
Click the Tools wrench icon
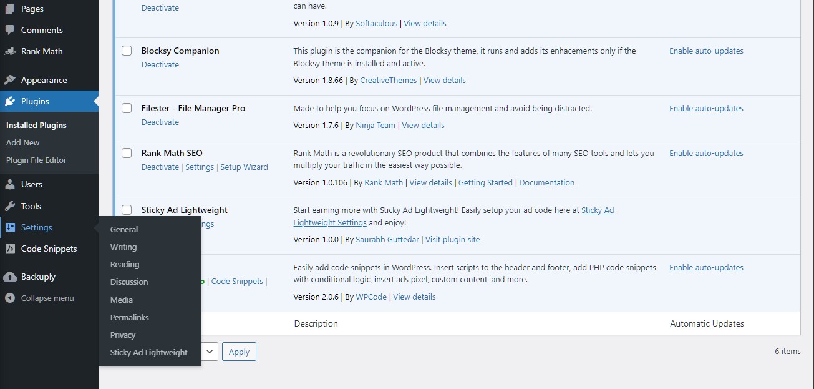tap(10, 206)
